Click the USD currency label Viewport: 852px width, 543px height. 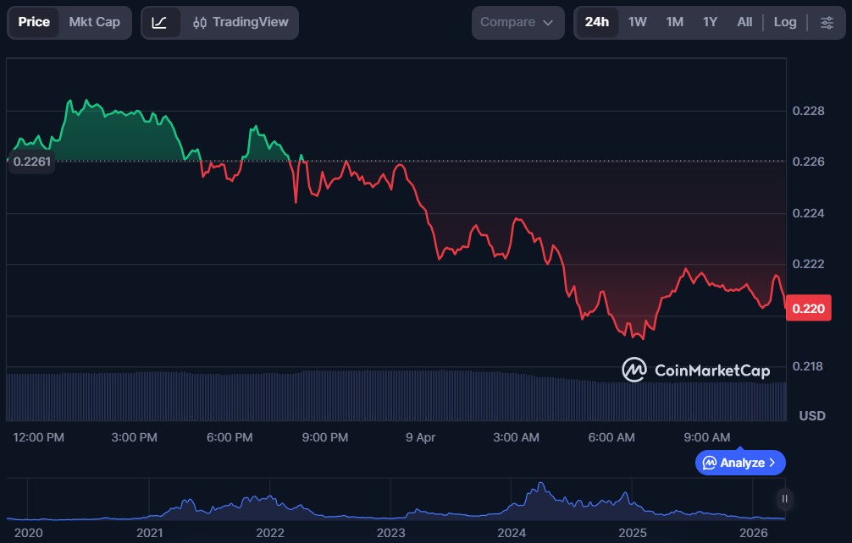(x=812, y=415)
